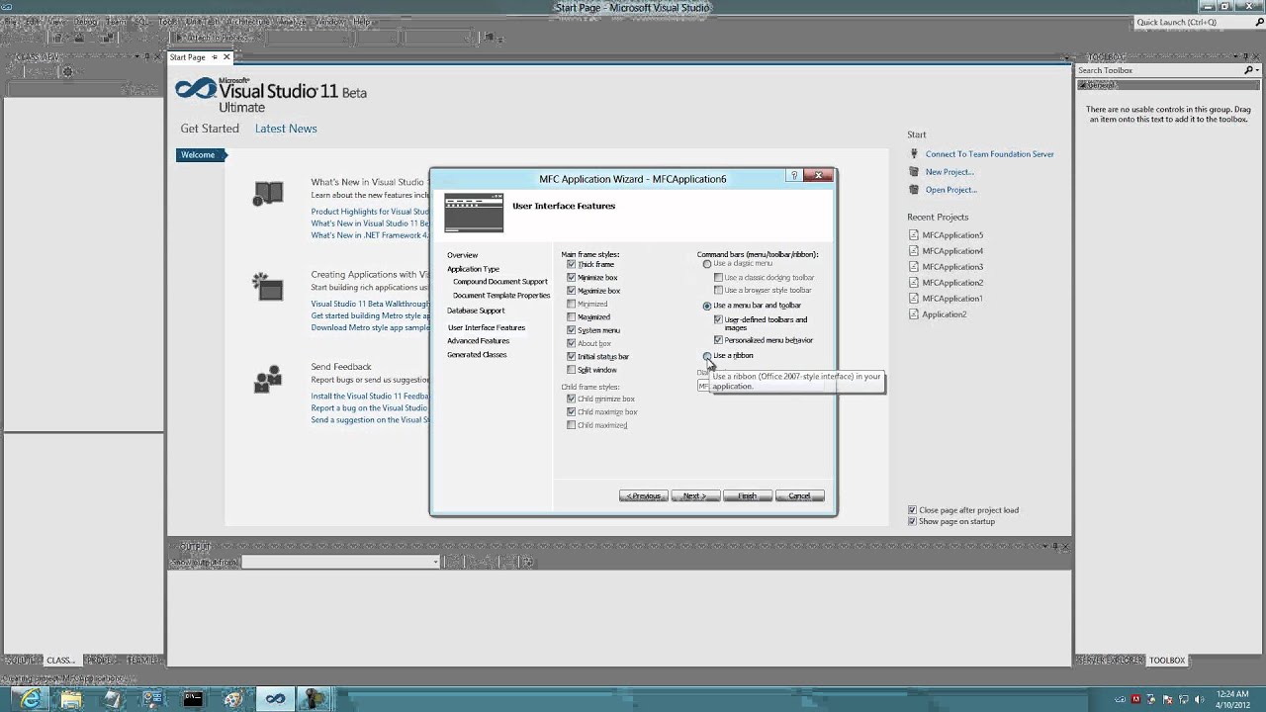Image resolution: width=1266 pixels, height=712 pixels.
Task: Open the Tools menu
Action: (168, 22)
